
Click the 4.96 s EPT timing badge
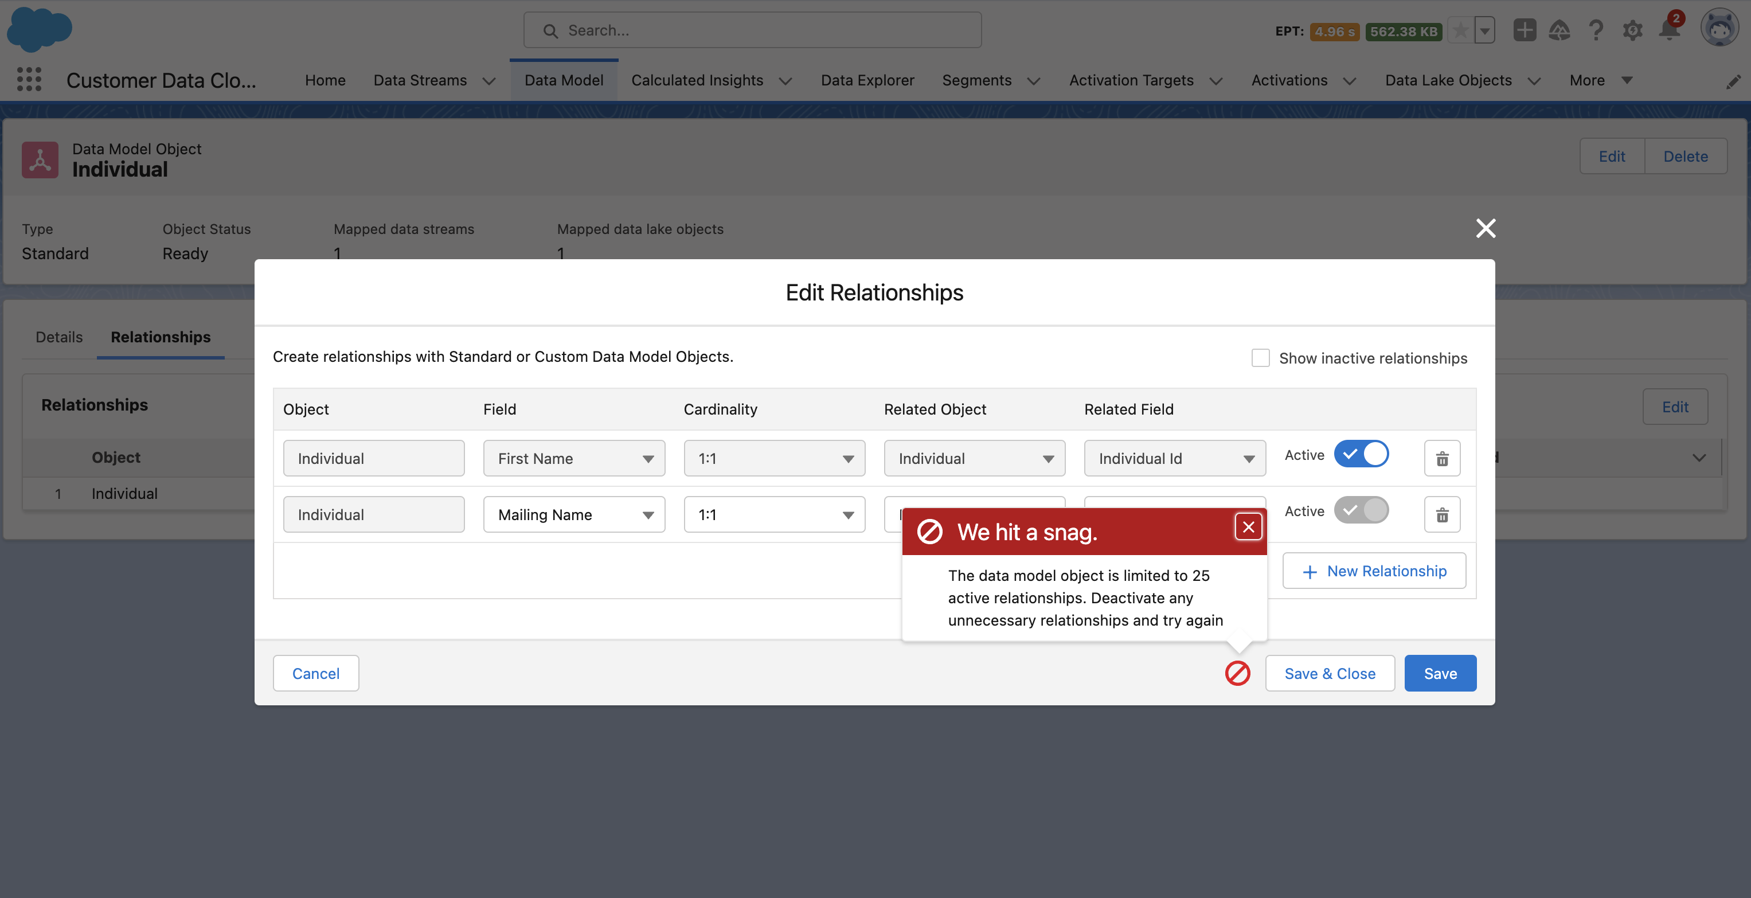(1335, 32)
